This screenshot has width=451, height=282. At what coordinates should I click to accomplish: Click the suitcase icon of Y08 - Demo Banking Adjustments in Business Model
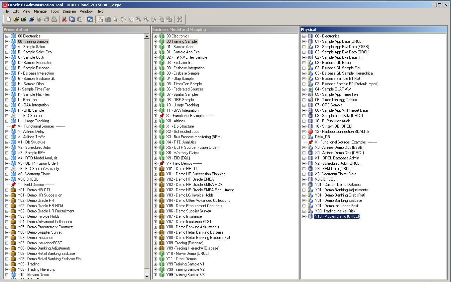[x=162, y=227]
